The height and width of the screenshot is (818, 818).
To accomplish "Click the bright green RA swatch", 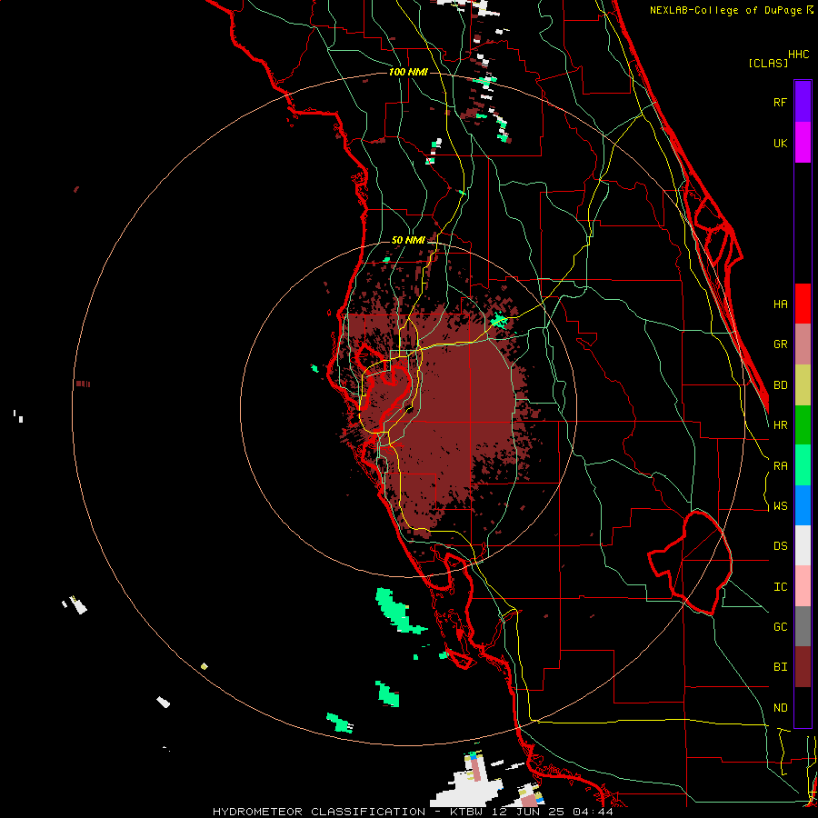I will 803,465.
